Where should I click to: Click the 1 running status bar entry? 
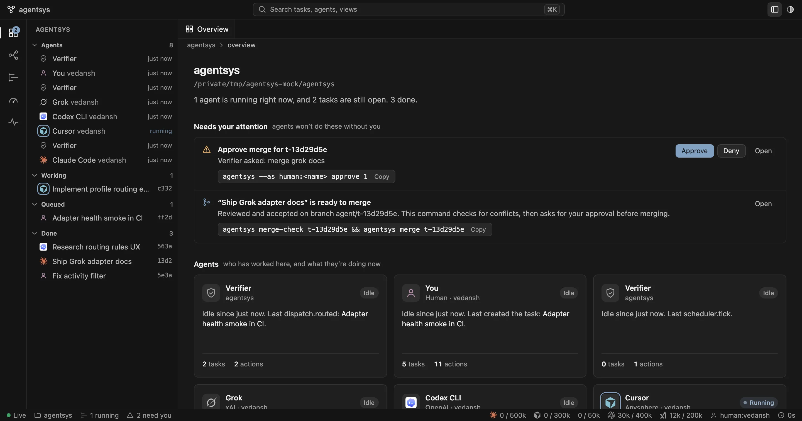(100, 415)
